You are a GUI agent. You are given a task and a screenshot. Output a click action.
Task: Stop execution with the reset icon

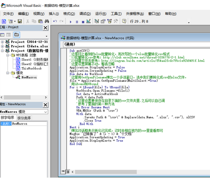coord(83,22)
